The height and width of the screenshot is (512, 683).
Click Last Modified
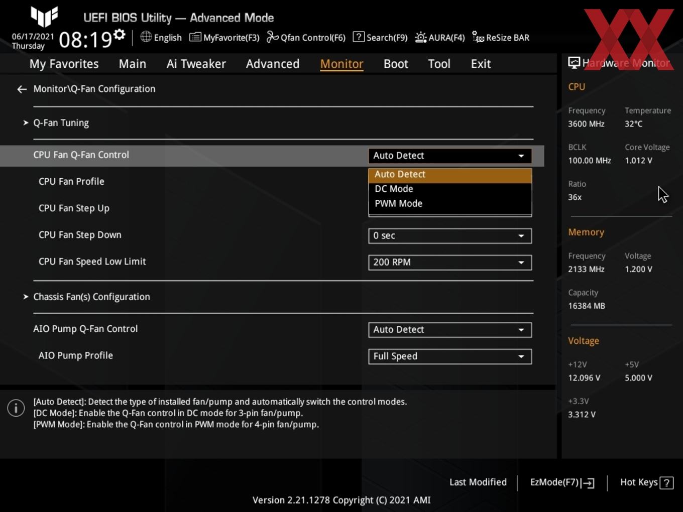pyautogui.click(x=478, y=482)
